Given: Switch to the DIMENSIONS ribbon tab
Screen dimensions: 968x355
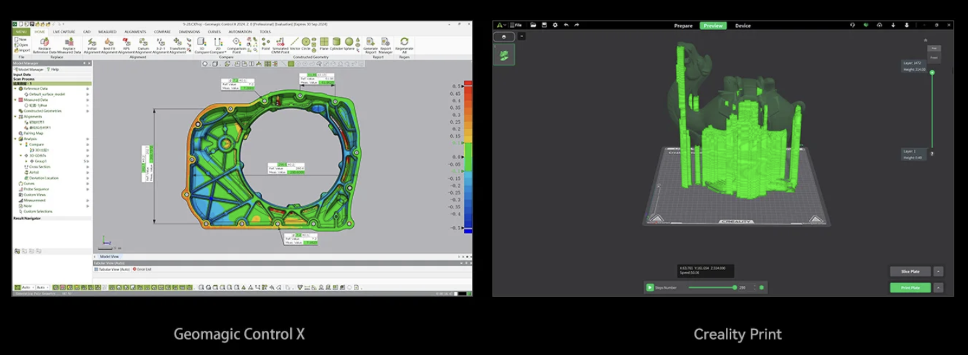Looking at the screenshot, I should point(189,32).
